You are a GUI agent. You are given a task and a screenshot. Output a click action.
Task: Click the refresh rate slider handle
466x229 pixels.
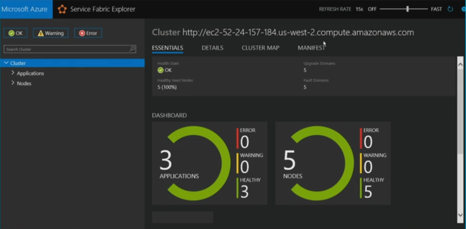click(407, 9)
